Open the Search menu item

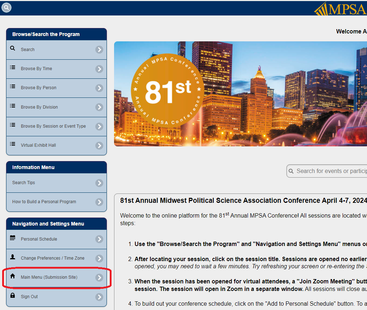56,50
